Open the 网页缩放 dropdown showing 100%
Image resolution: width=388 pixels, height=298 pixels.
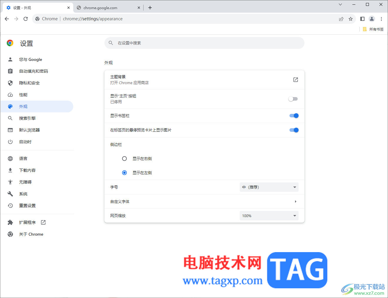point(269,216)
